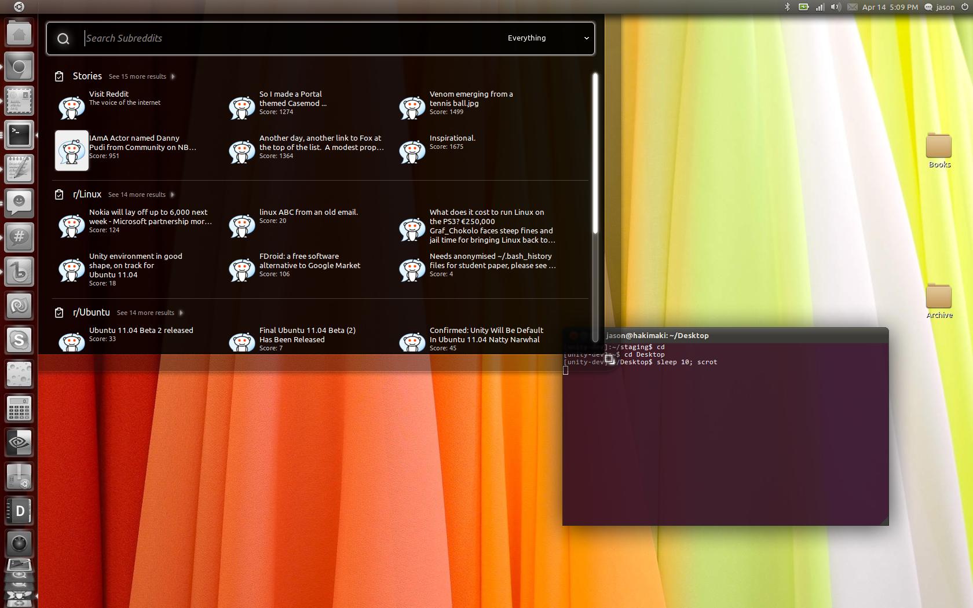Open 'Another day, another link to Fox' story

[x=307, y=151]
